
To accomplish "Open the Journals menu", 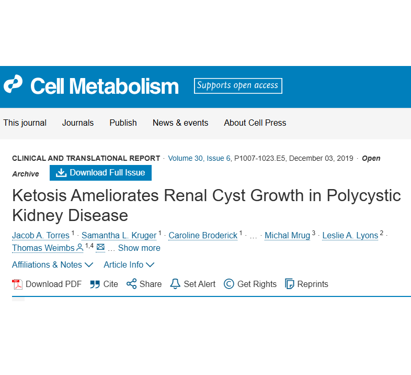I will pos(78,123).
